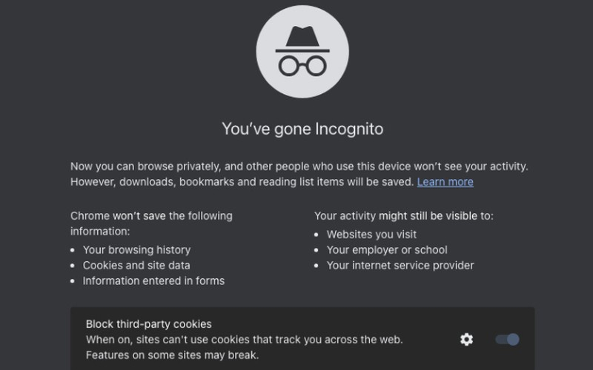Click the glasses in the Incognito logo
Screen dimensions: 593x370
click(302, 65)
